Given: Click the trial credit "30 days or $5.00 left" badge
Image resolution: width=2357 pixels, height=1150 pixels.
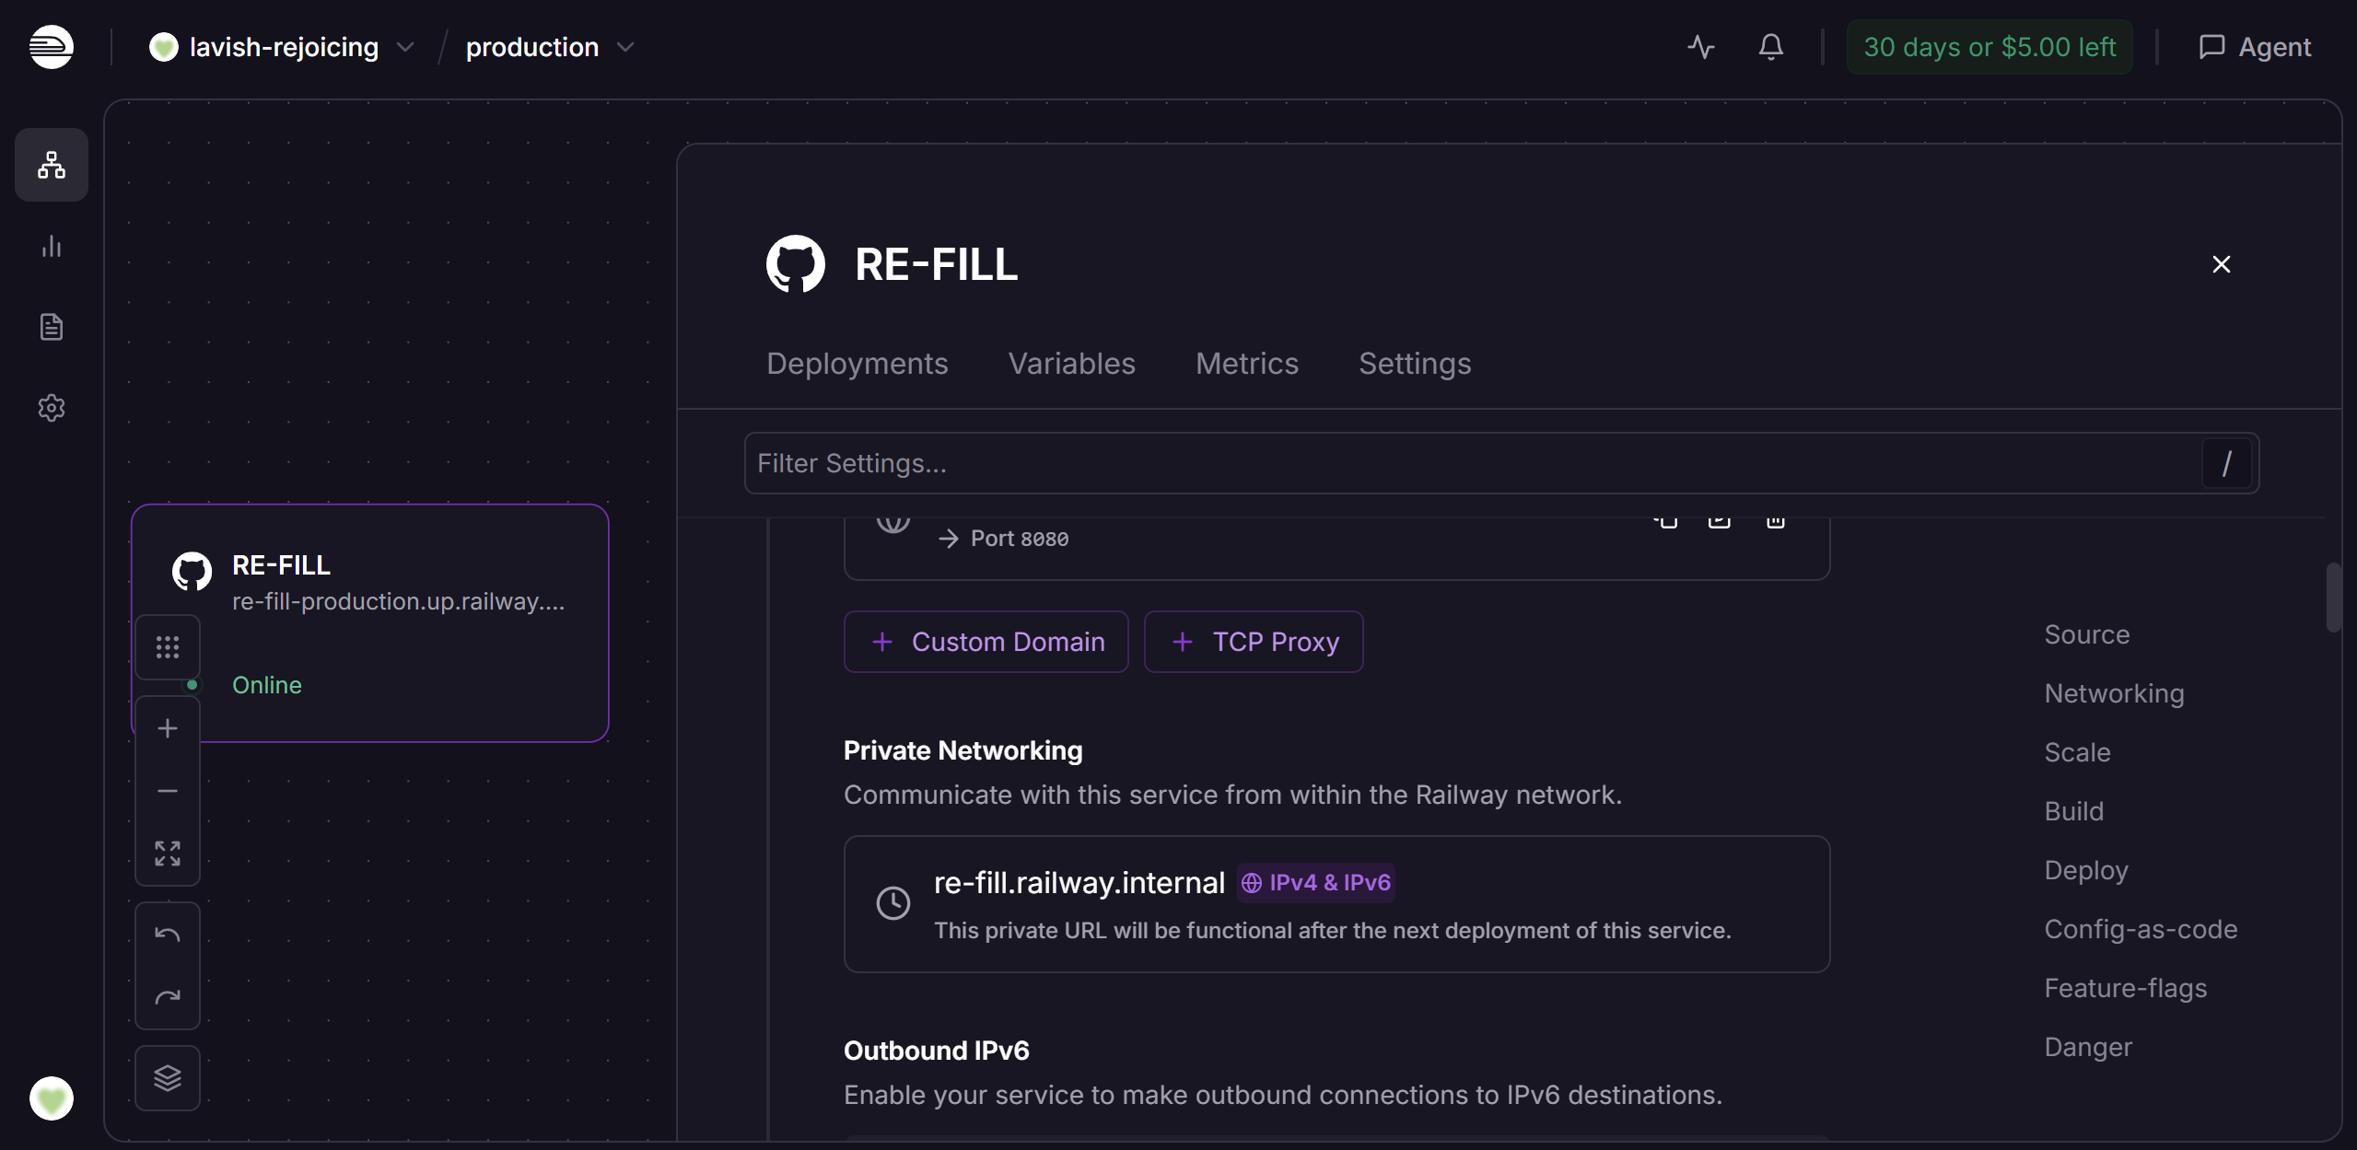Looking at the screenshot, I should pyautogui.click(x=1989, y=47).
